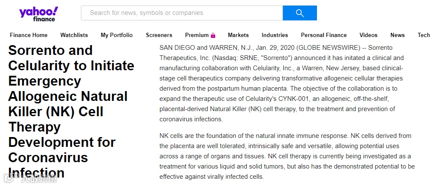
Task: Navigate to the Markets section
Action: pos(238,35)
